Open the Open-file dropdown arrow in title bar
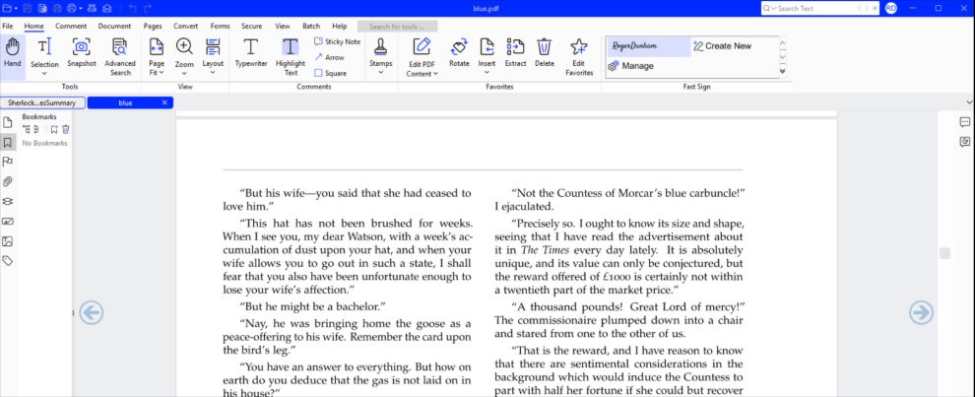The width and height of the screenshot is (975, 397). 16,8
